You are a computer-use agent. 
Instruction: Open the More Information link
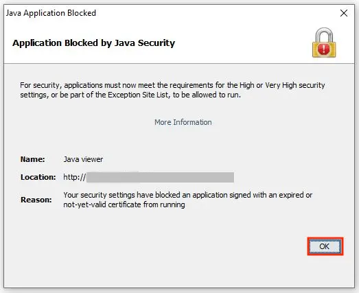coord(183,122)
